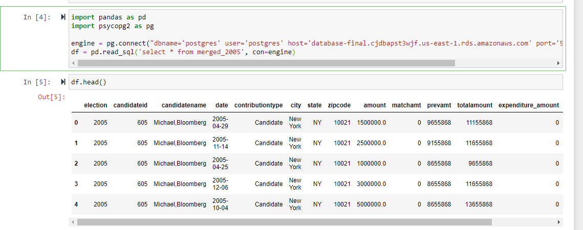583x230 pixels.
Task: Click row index 3 in the table
Action: point(76,183)
